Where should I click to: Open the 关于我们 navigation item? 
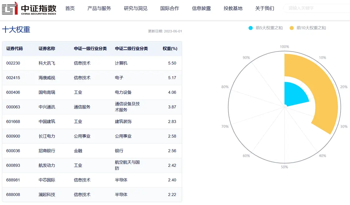[264, 8]
